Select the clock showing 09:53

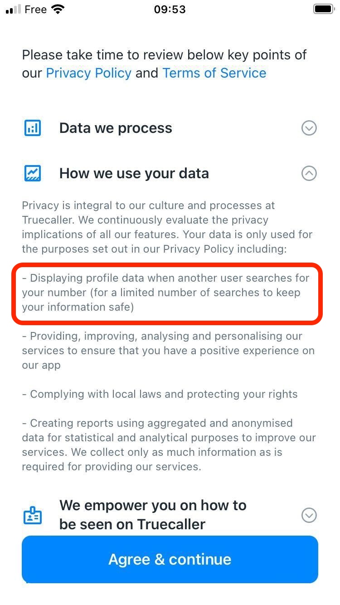[x=170, y=9]
